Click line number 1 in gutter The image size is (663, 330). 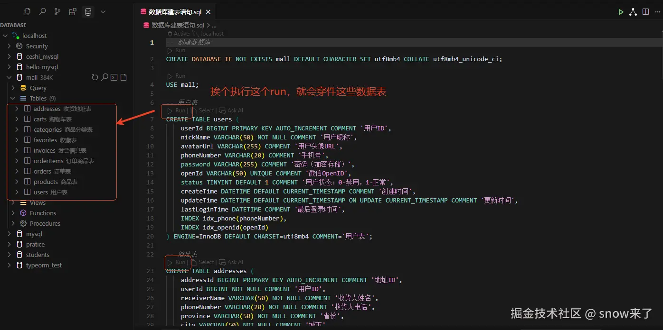click(152, 42)
